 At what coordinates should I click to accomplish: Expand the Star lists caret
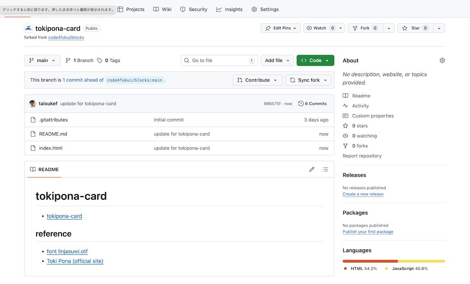(x=439, y=28)
